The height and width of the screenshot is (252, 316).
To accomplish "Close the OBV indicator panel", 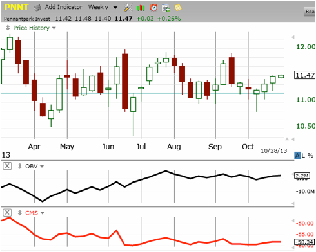I will 7,166.
